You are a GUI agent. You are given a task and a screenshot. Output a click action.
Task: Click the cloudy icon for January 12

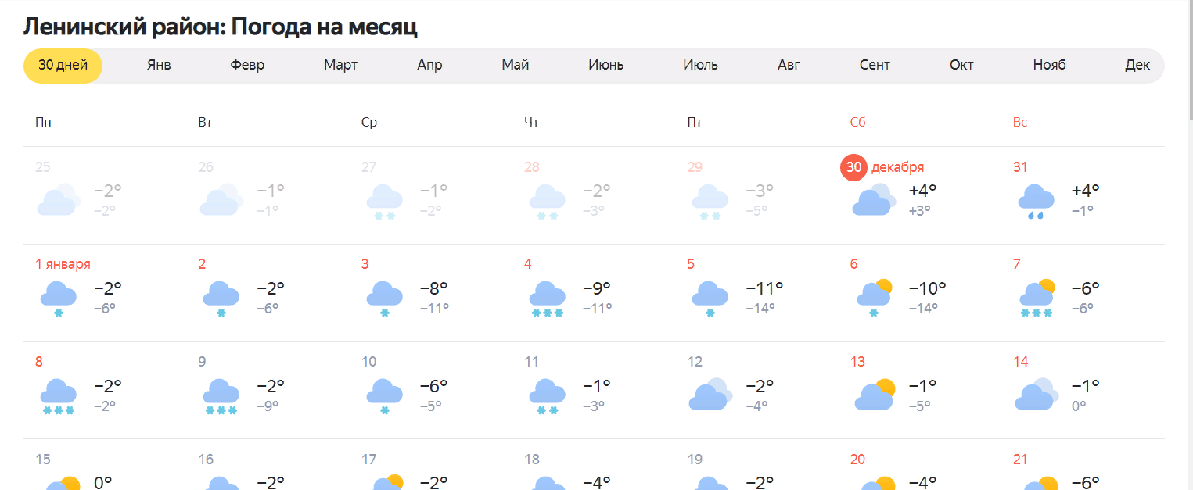coord(710,395)
